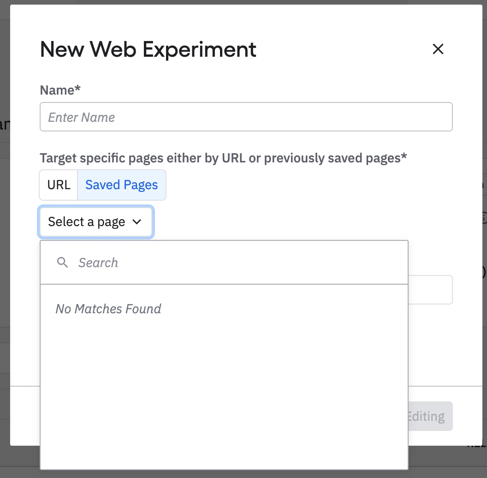The image size is (487, 478).
Task: Click the magnifier search icon
Action: click(x=62, y=263)
